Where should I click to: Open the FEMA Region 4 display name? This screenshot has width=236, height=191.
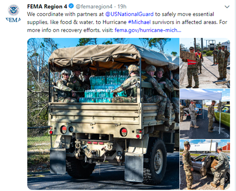pos(47,7)
